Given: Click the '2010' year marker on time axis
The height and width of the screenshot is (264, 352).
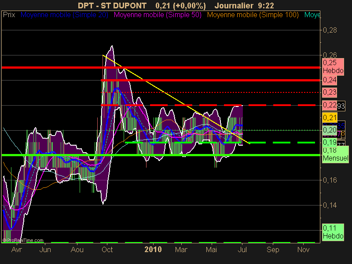Looking at the screenshot, I should (x=153, y=249).
